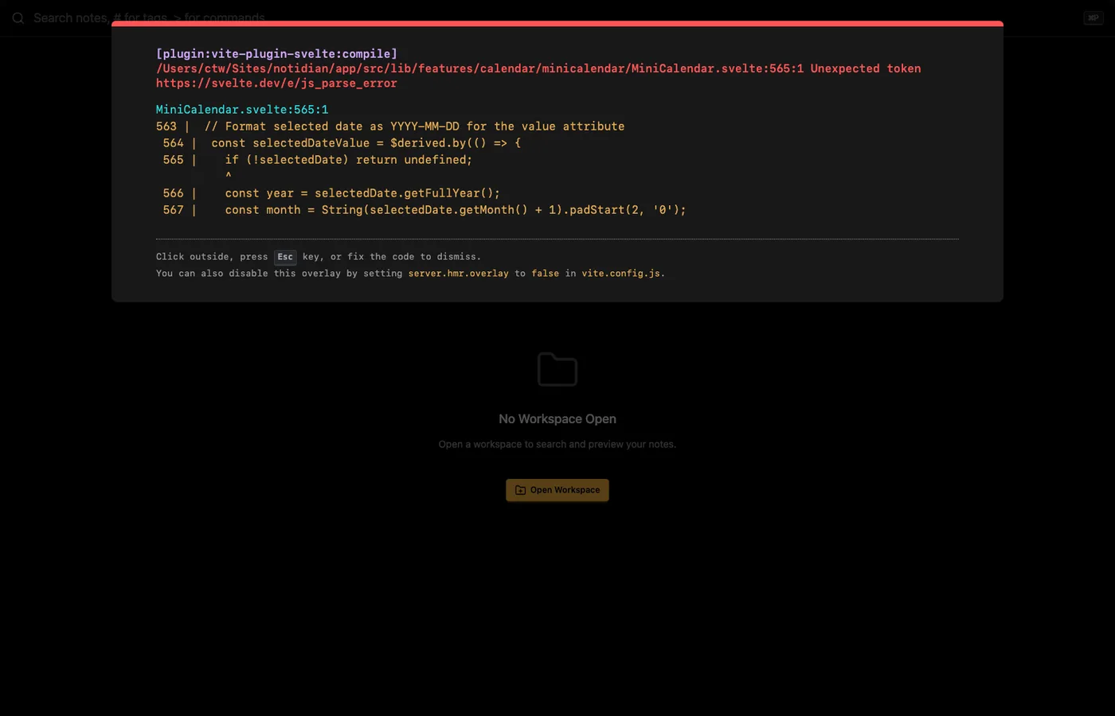Click 'Open a workspace to search' description text

(557, 445)
